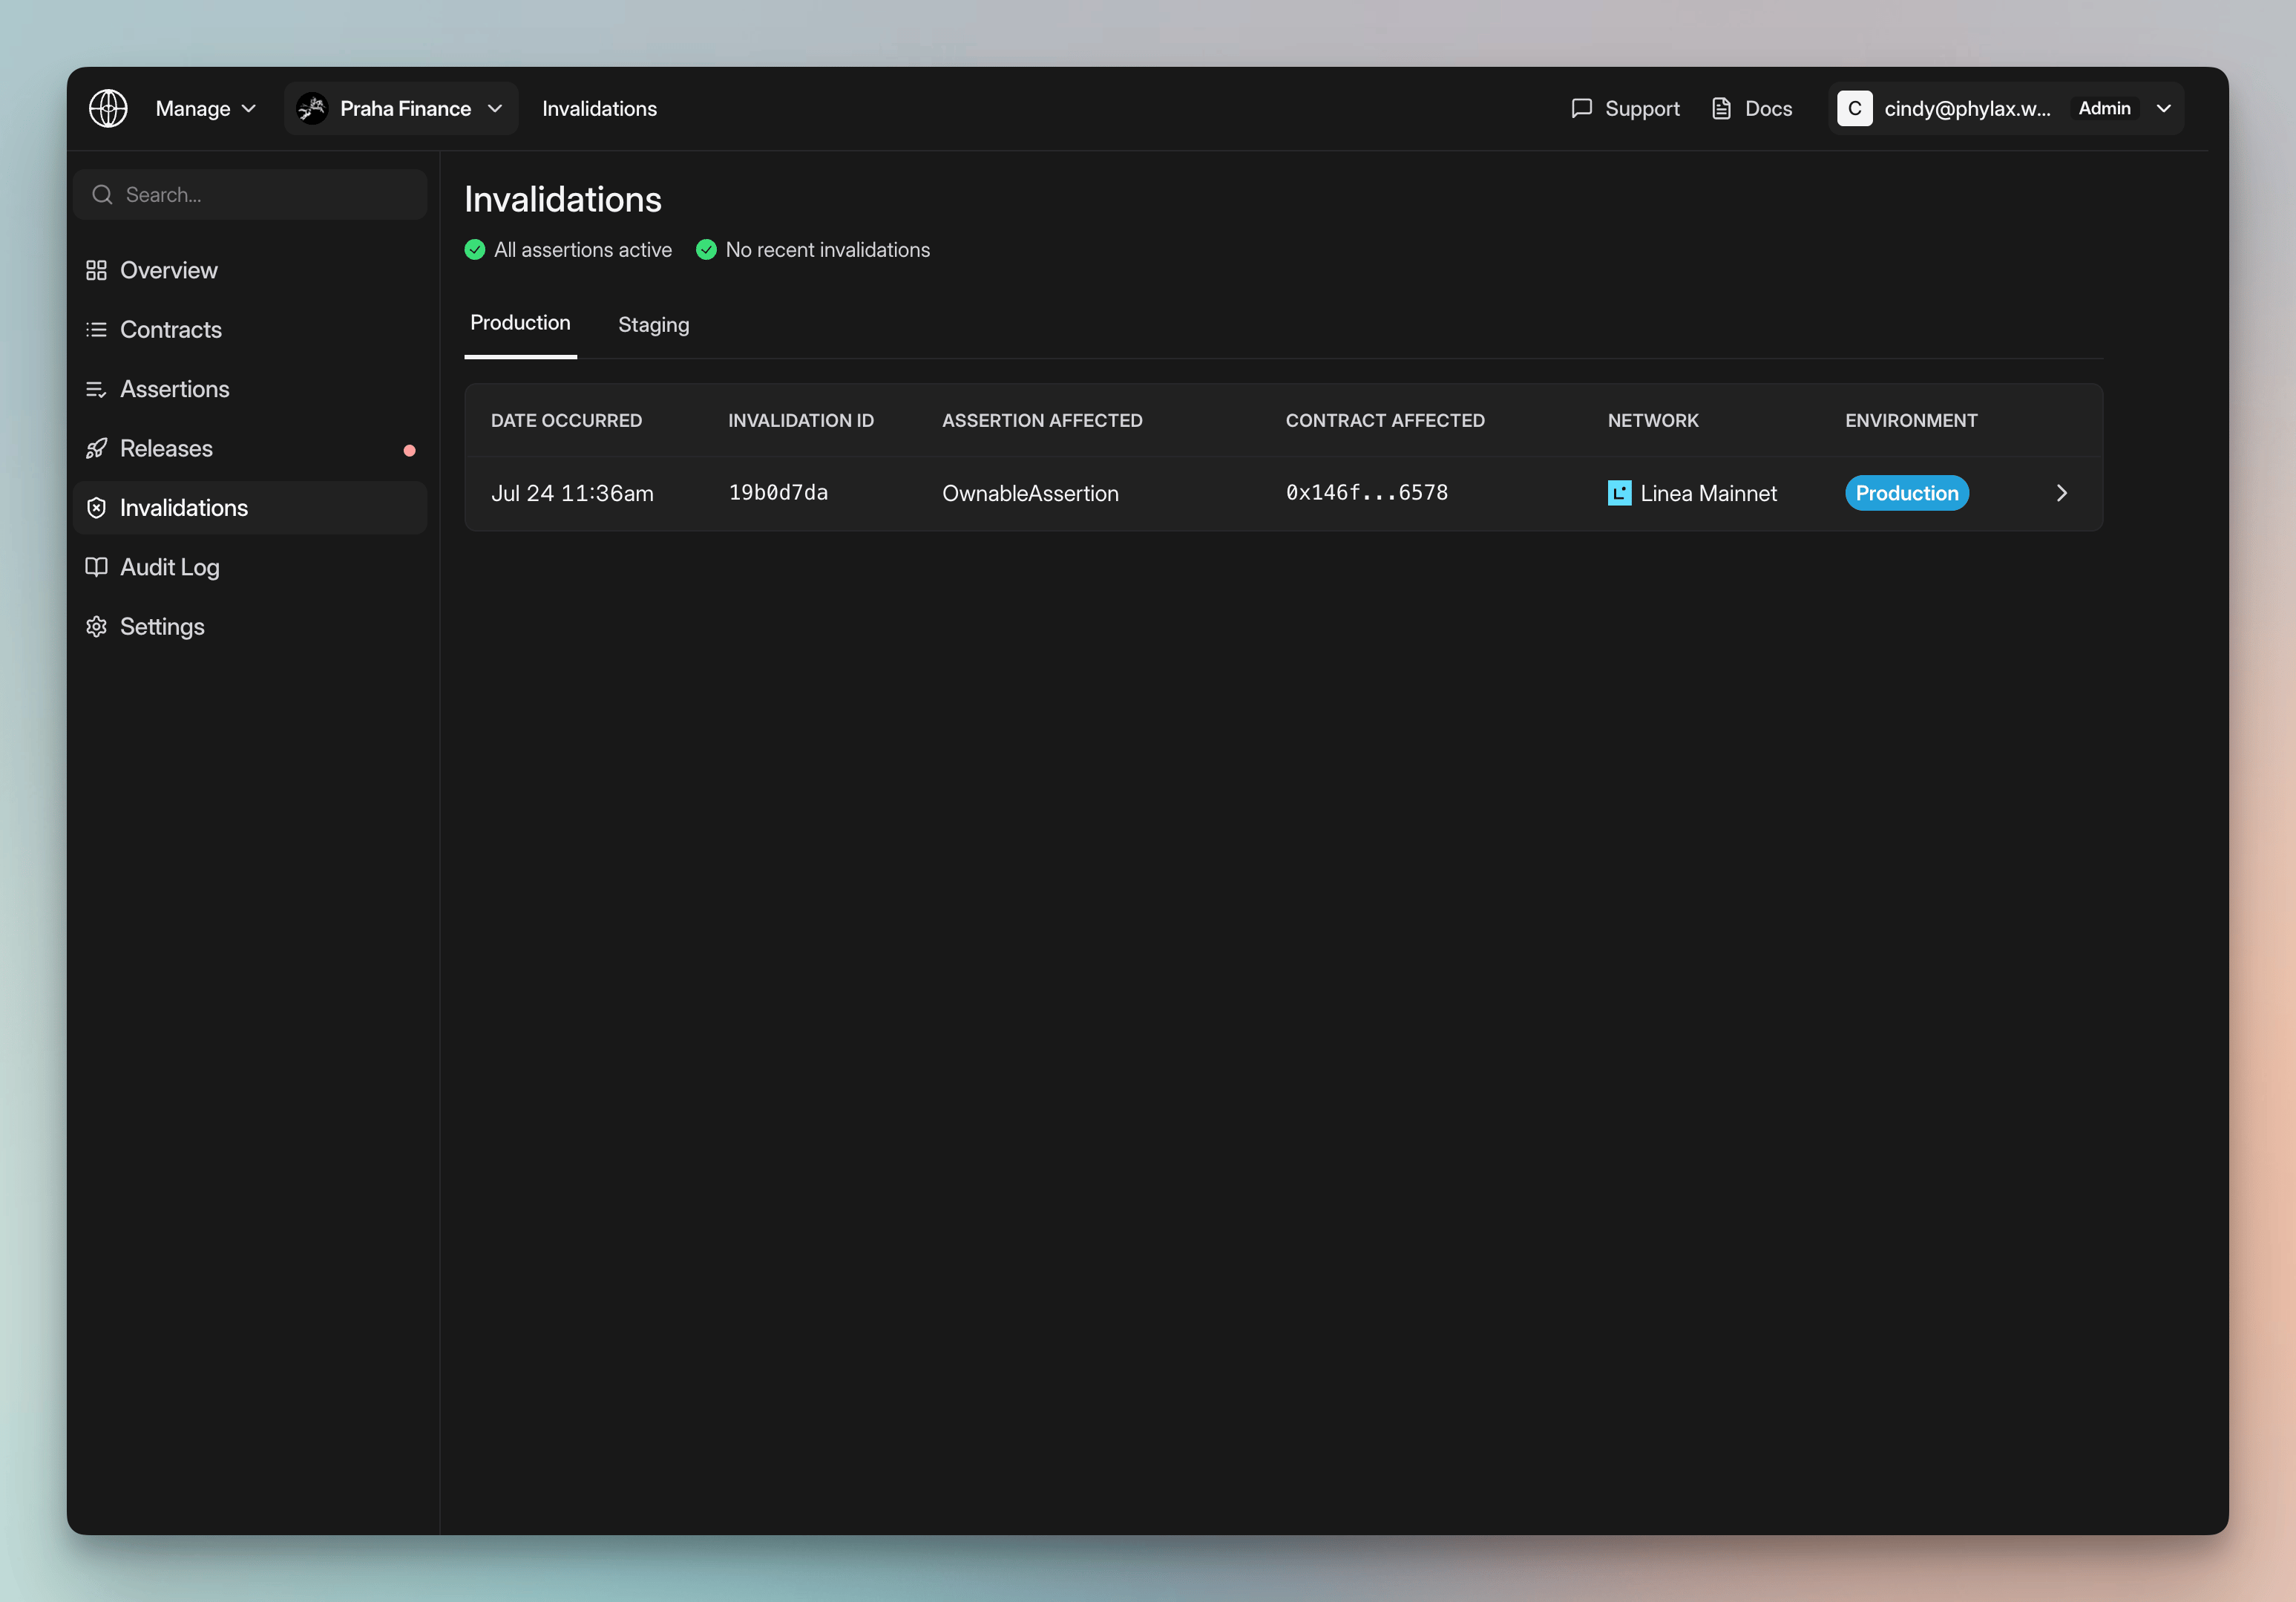
Task: Click the Linea Mainnet network icon
Action: pyautogui.click(x=1619, y=494)
